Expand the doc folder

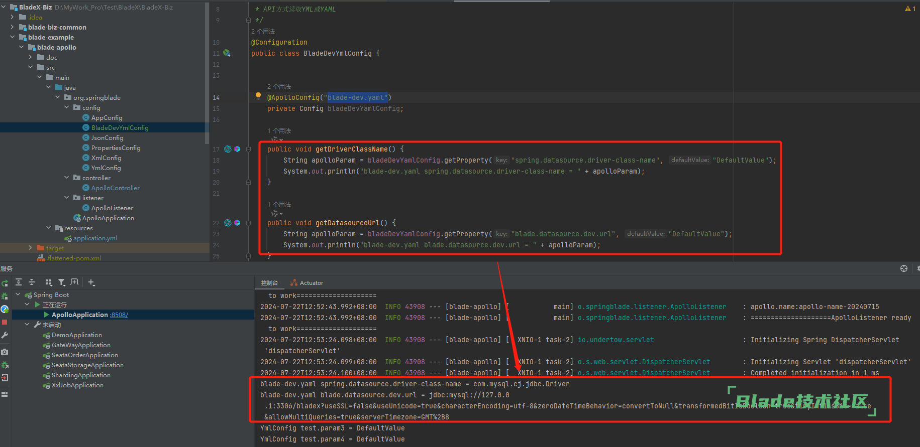tap(31, 57)
